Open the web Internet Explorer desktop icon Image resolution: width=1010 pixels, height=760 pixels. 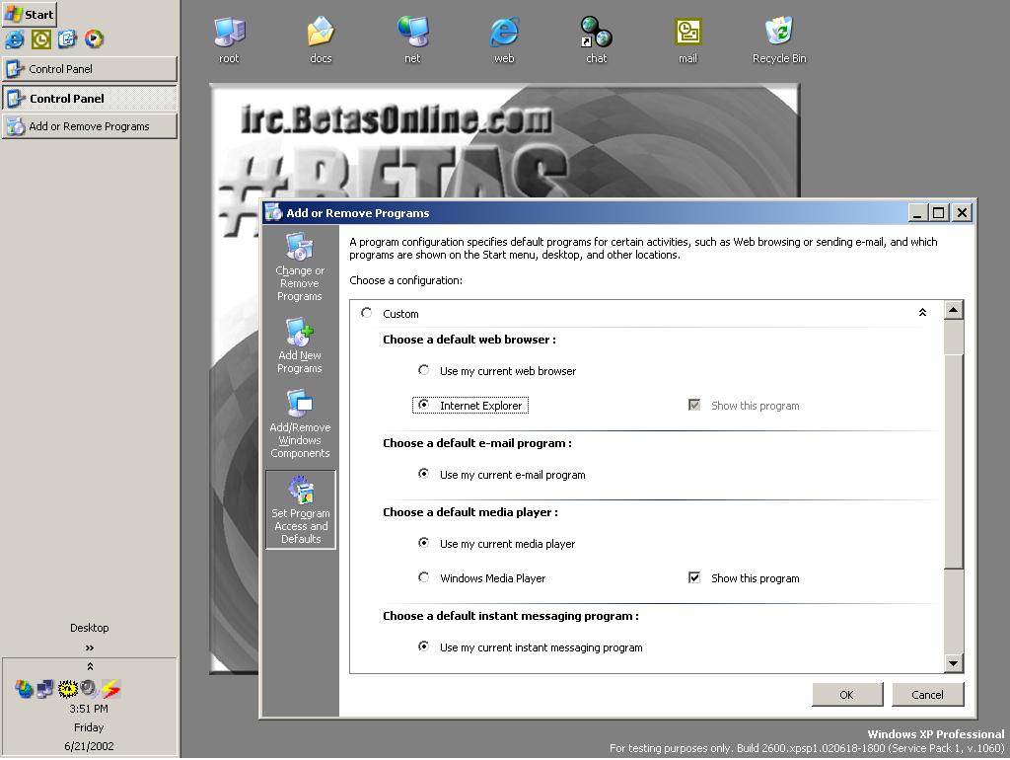504,40
